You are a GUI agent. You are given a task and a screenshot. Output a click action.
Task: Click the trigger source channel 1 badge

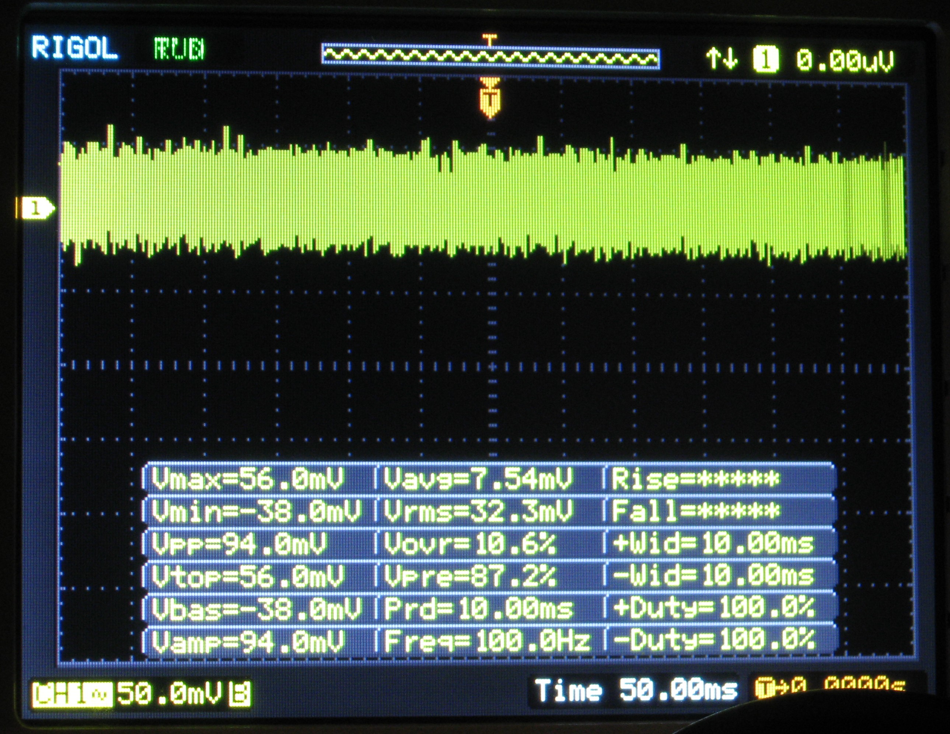766,60
